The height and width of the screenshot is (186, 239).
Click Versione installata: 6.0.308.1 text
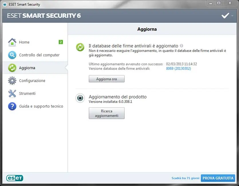pos(110,102)
